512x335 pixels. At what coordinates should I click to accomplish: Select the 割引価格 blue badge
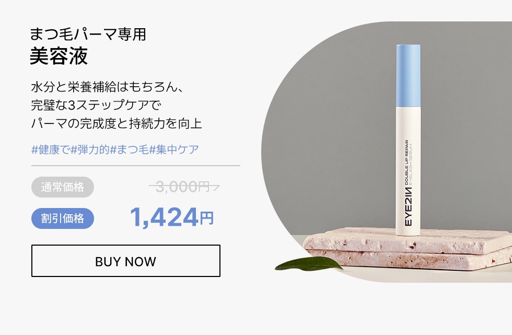click(x=63, y=218)
